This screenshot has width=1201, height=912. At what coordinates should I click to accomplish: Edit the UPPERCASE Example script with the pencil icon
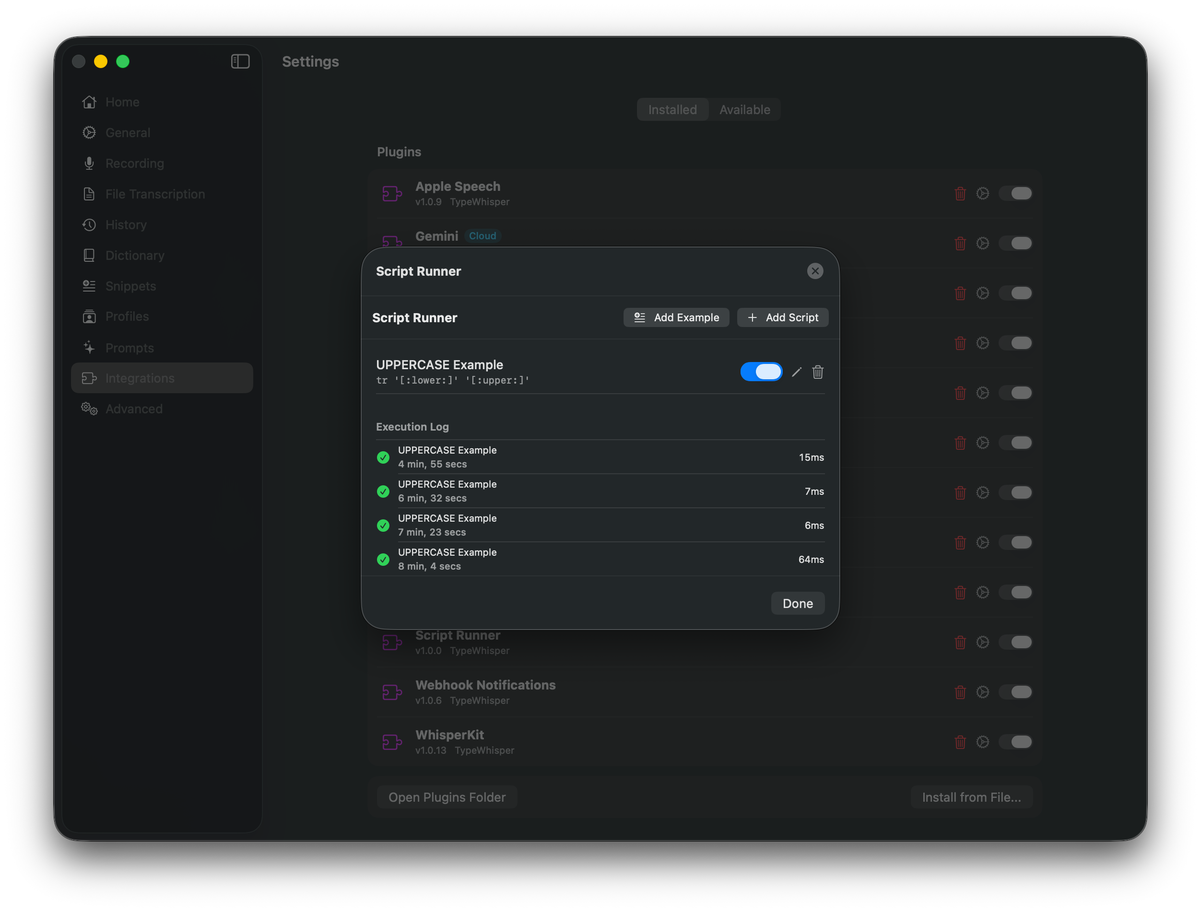pos(796,372)
